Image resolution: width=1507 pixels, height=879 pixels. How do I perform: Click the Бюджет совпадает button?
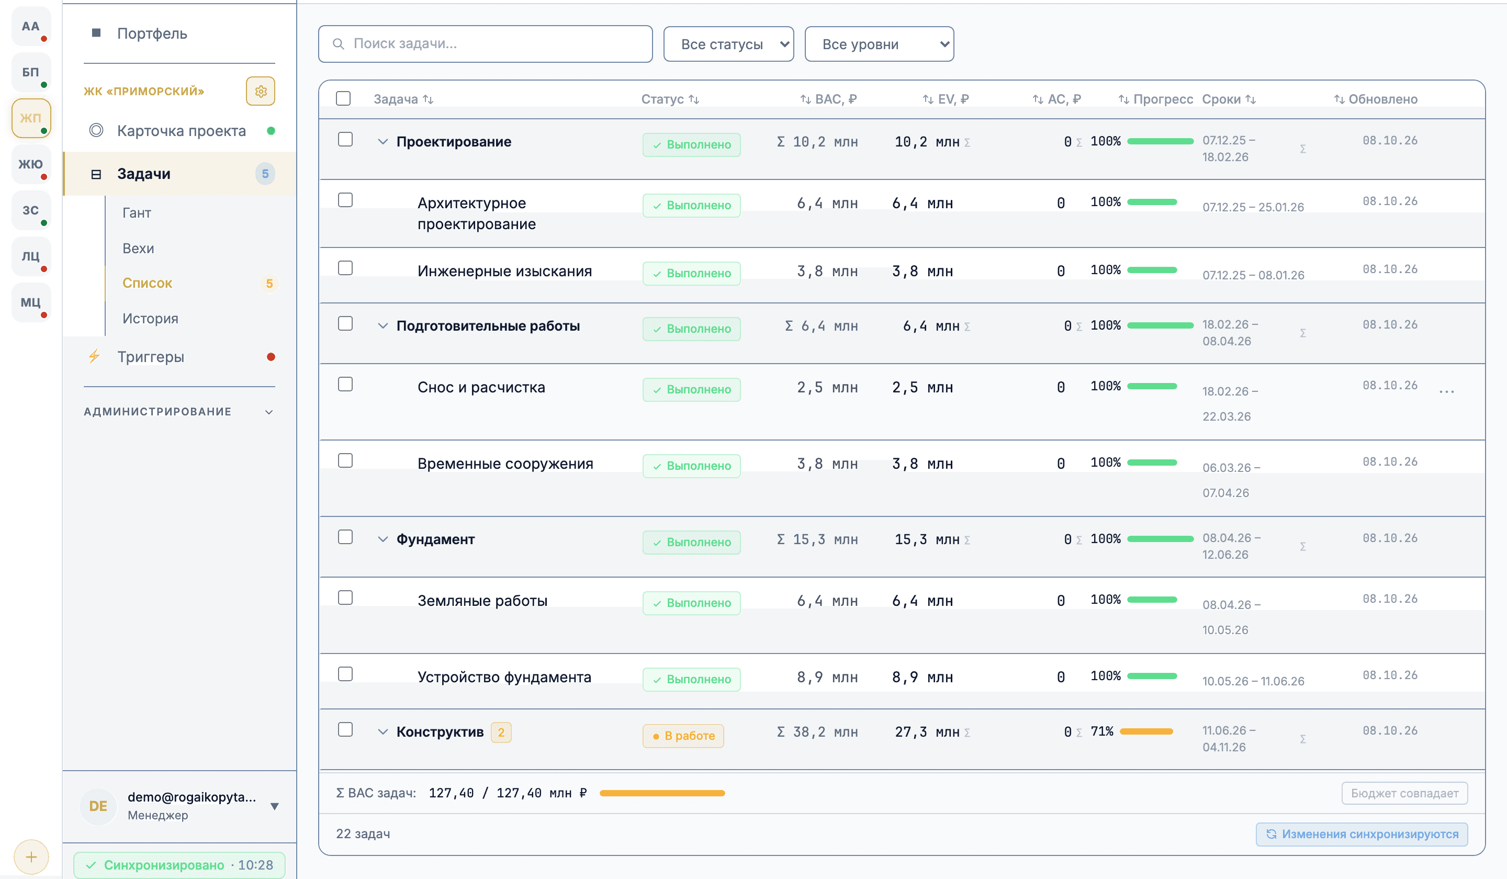pos(1404,793)
